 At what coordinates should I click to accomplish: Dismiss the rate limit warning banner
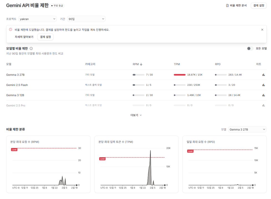coord(262,30)
